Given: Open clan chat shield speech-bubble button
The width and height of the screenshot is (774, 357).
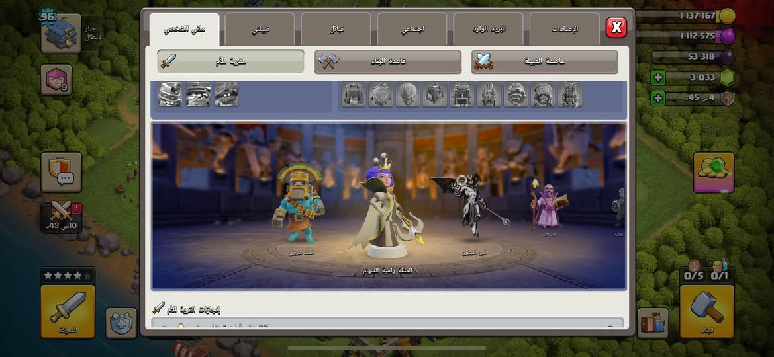Looking at the screenshot, I should click(61, 172).
